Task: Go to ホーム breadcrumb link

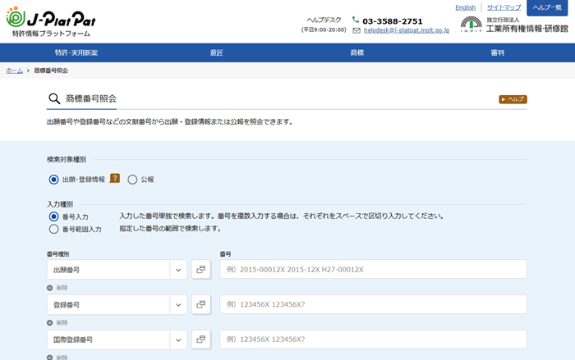Action: [x=14, y=71]
